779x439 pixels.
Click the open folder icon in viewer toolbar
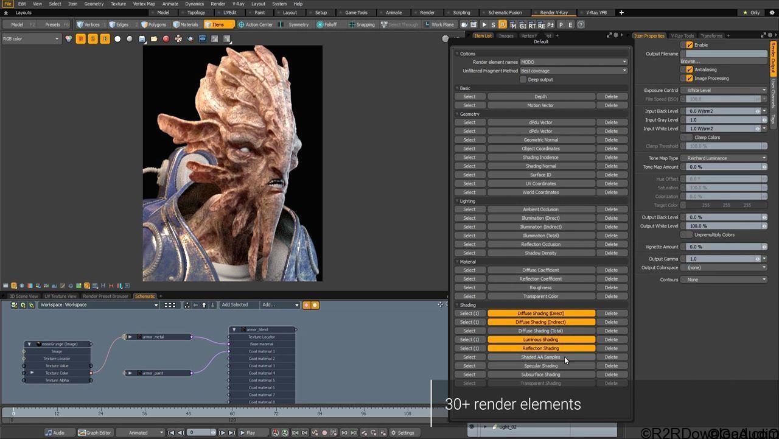click(154, 38)
